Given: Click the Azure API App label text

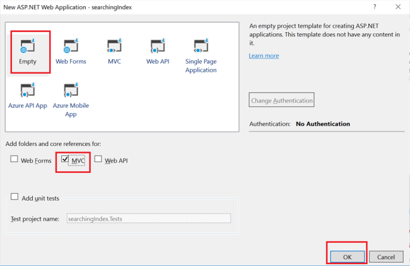Looking at the screenshot, I should click(28, 106).
